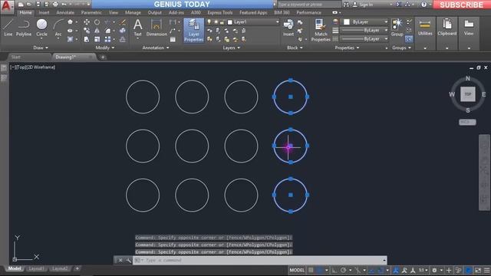Click the Layer1 white color swatch
491x276 pixels.
230,22
